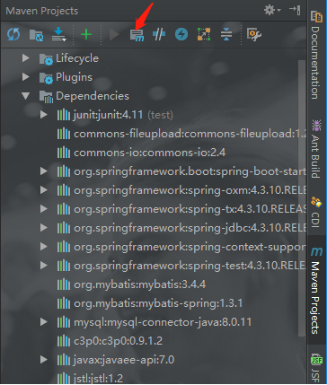Collapse the Dependencies node
327x385 pixels.
point(26,96)
